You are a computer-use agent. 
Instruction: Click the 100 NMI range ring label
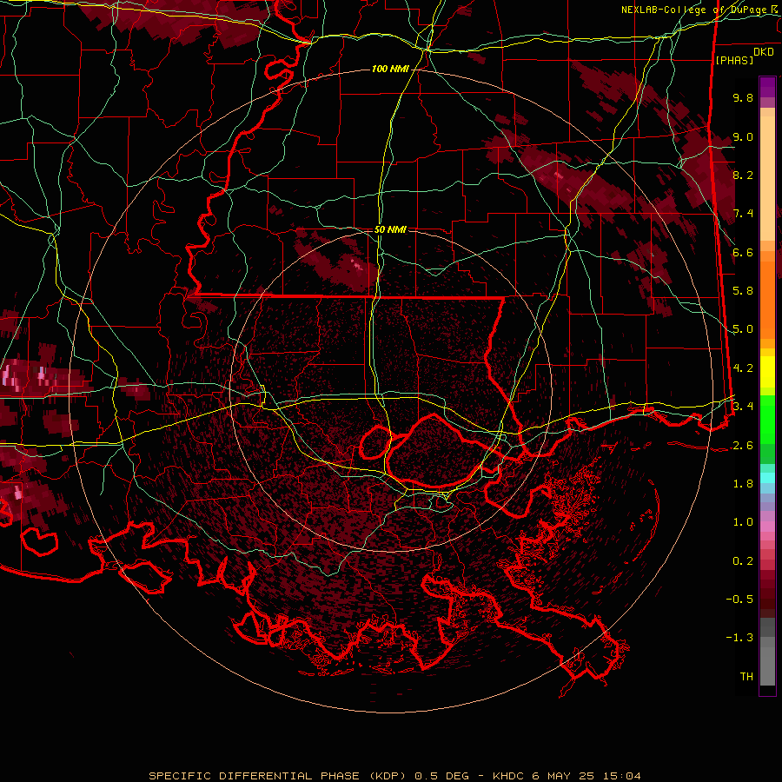click(390, 69)
